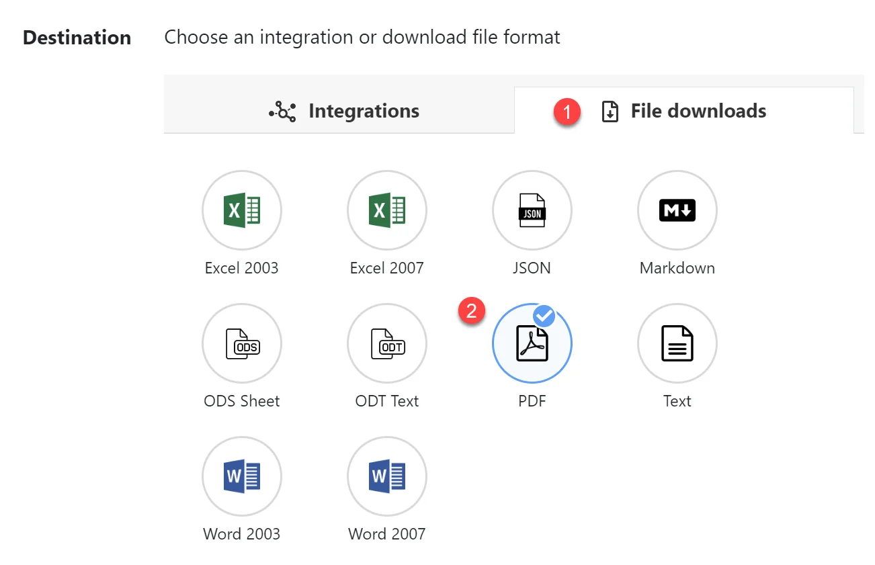Viewport: 875px width, 565px height.
Task: Click "Choose an integration or download file format" text
Action: [362, 37]
